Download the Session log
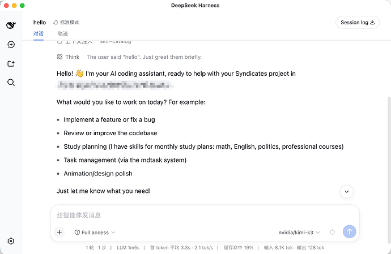Image resolution: width=391 pixels, height=254 pixels. point(358,23)
